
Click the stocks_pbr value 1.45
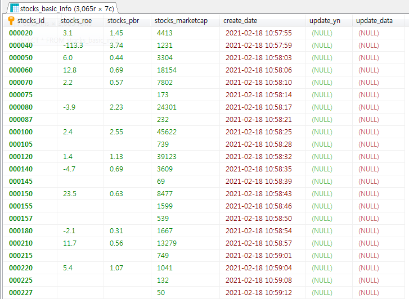pos(116,33)
